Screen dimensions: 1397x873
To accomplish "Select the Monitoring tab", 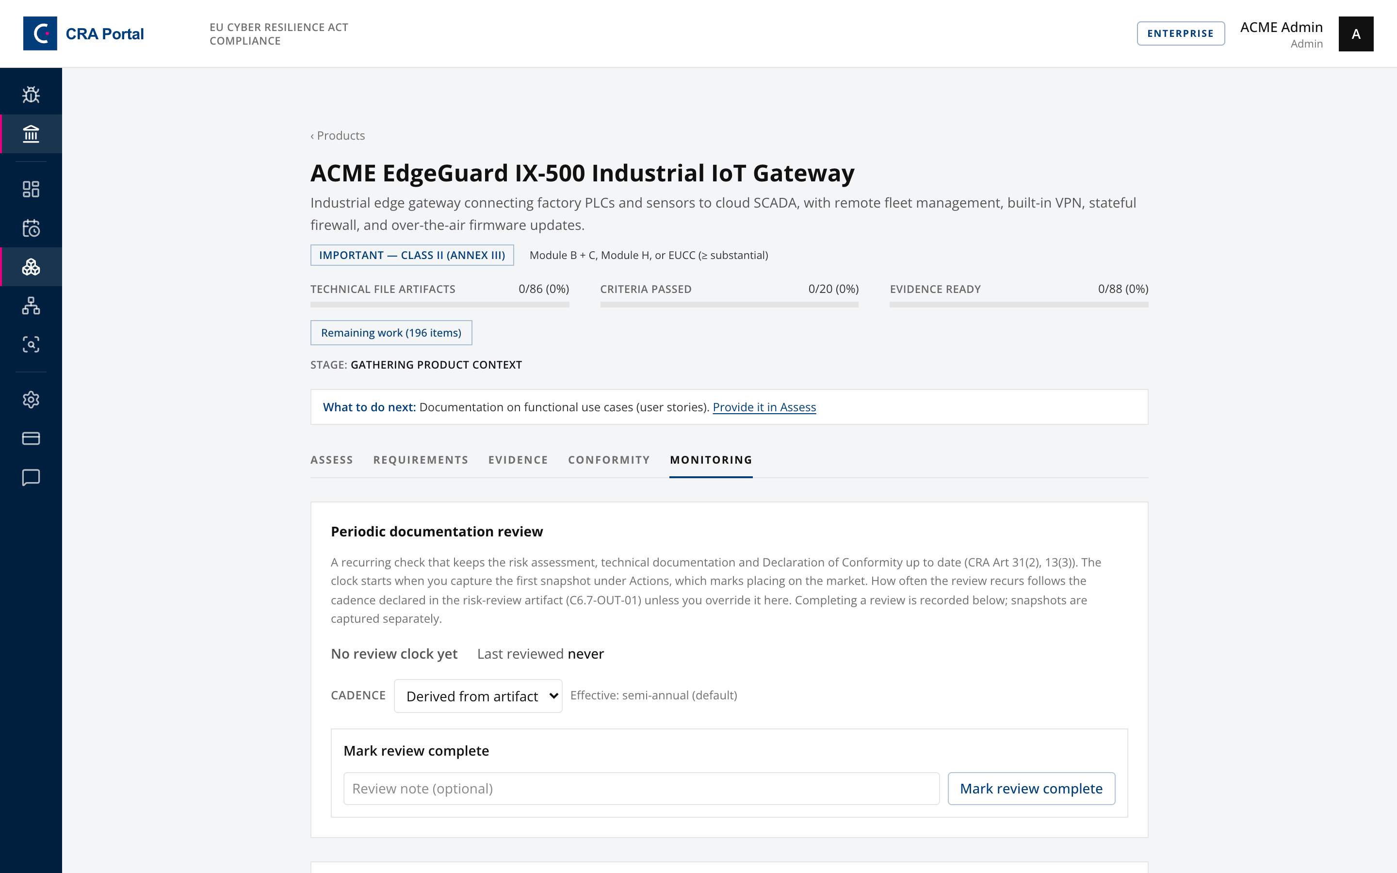I will [x=711, y=460].
